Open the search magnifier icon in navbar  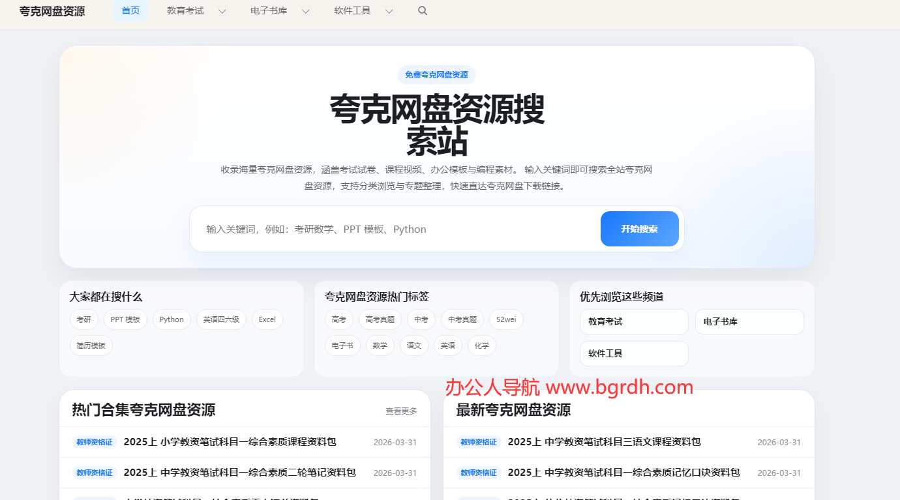[423, 10]
